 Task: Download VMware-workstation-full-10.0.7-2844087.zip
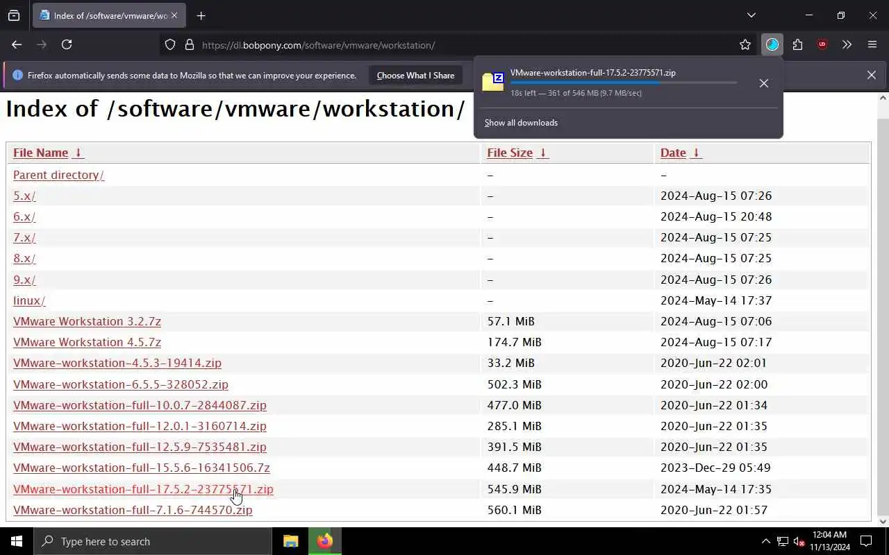tap(140, 405)
